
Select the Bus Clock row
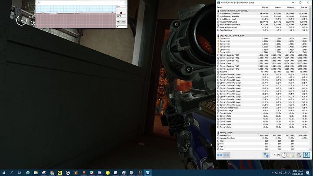[x=263, y=71]
